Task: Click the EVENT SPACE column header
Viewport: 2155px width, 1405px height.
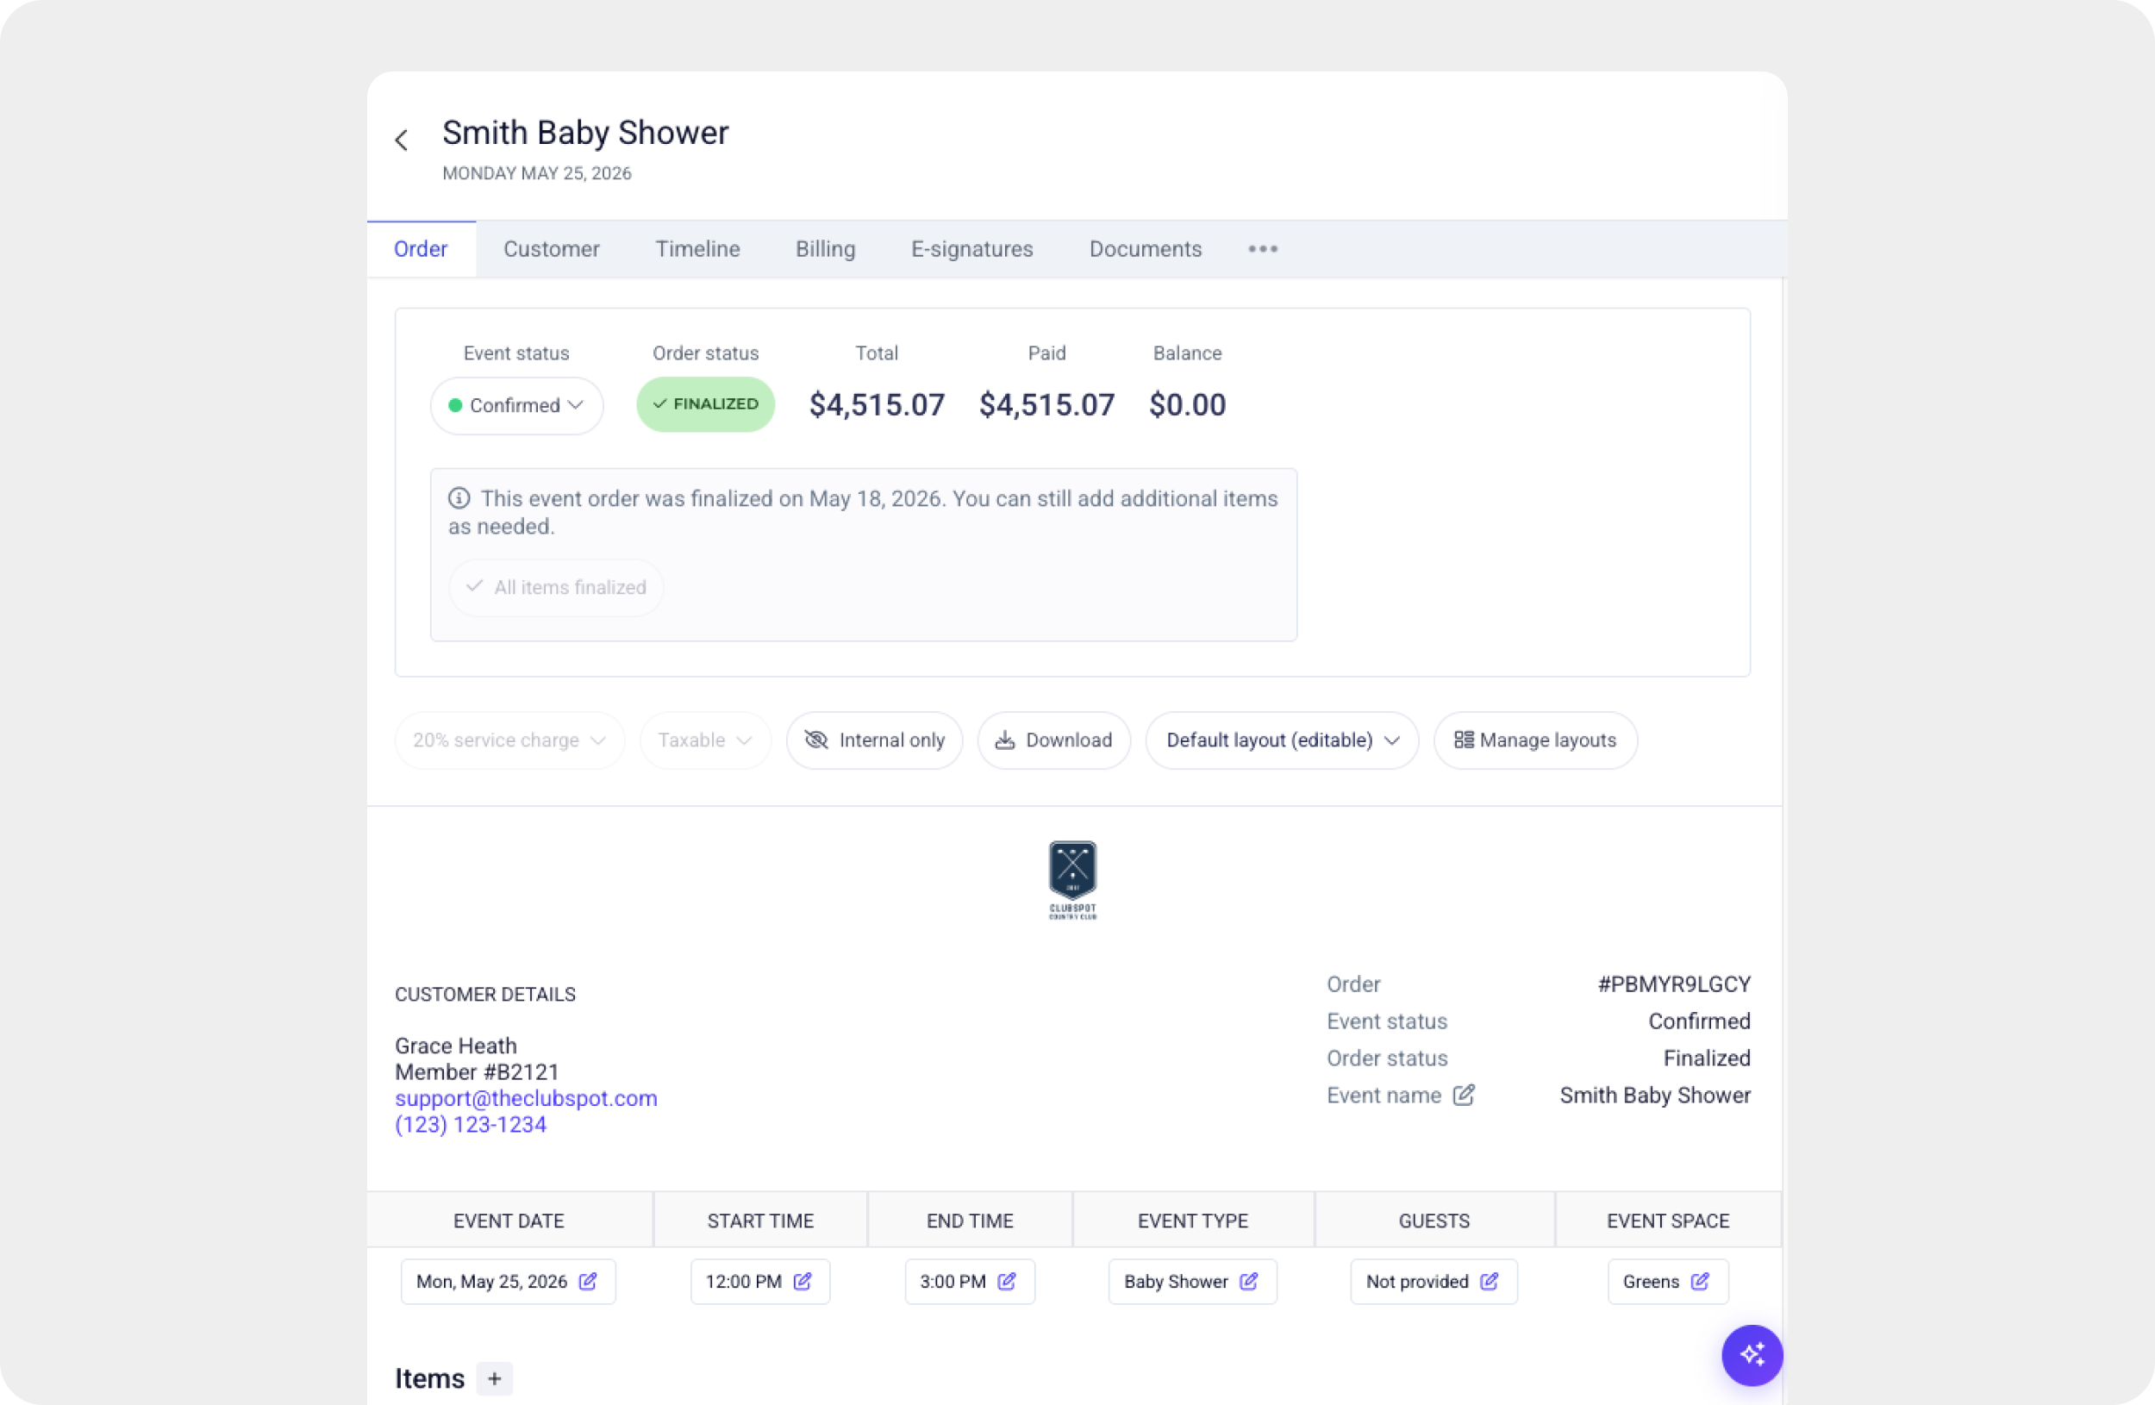Action: pyautogui.click(x=1667, y=1220)
